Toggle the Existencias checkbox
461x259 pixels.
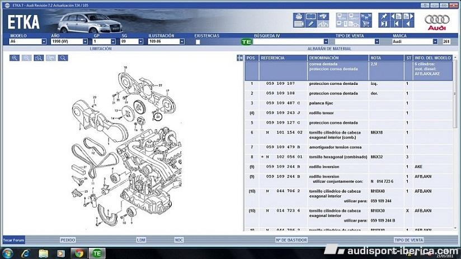198,42
